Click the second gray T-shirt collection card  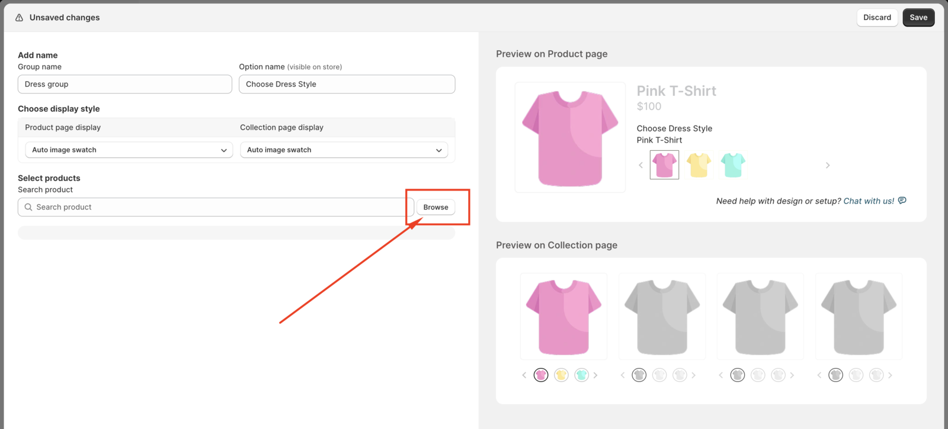662,316
